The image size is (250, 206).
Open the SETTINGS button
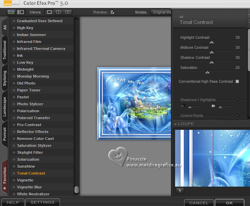(43, 202)
